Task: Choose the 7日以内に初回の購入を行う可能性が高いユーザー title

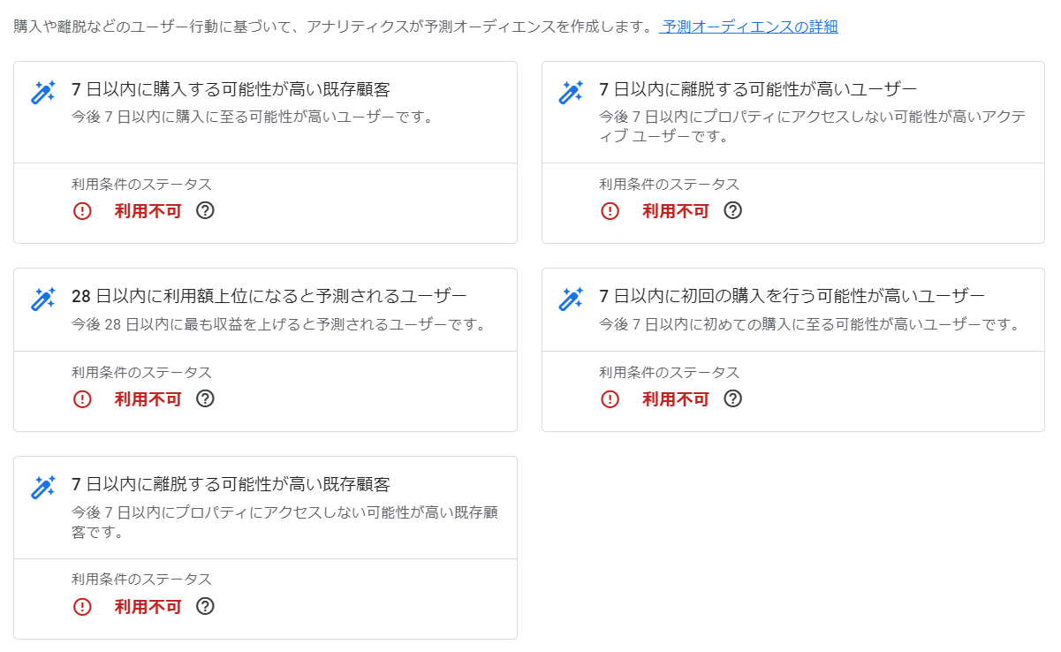Action: coord(792,296)
